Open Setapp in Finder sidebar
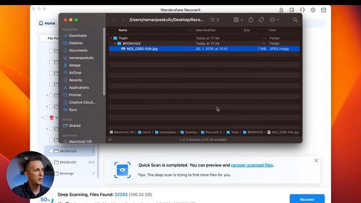361x203 pixels. pyautogui.click(x=72, y=65)
